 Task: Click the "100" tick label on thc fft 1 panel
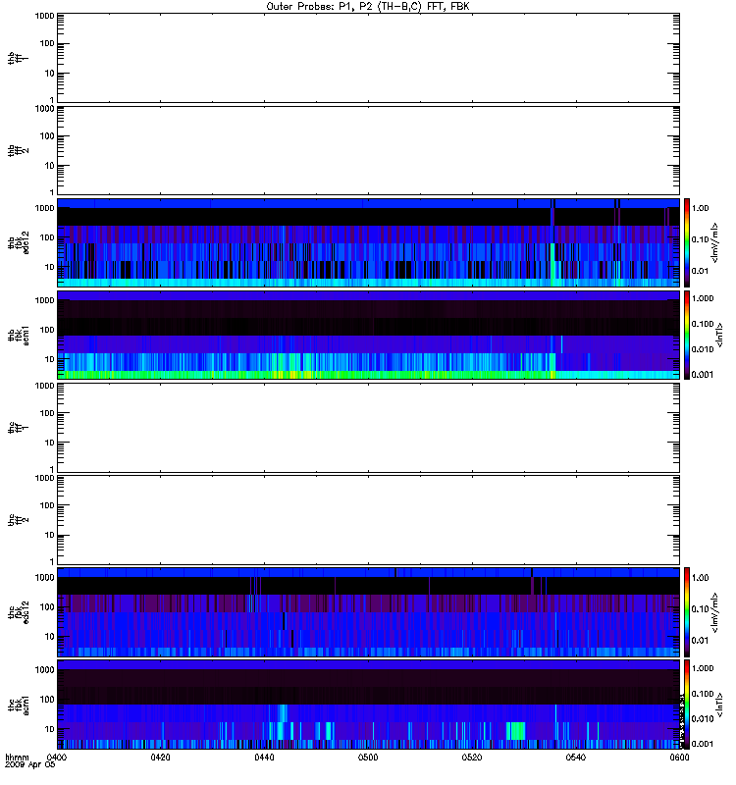[47, 413]
